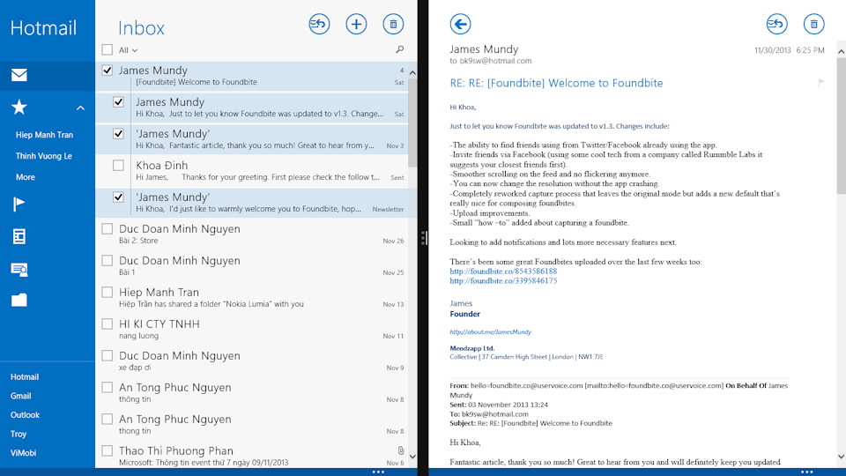Check An Tong Phuc Nguyen thông tin checkbox
The image size is (846, 476).
coord(108,388)
